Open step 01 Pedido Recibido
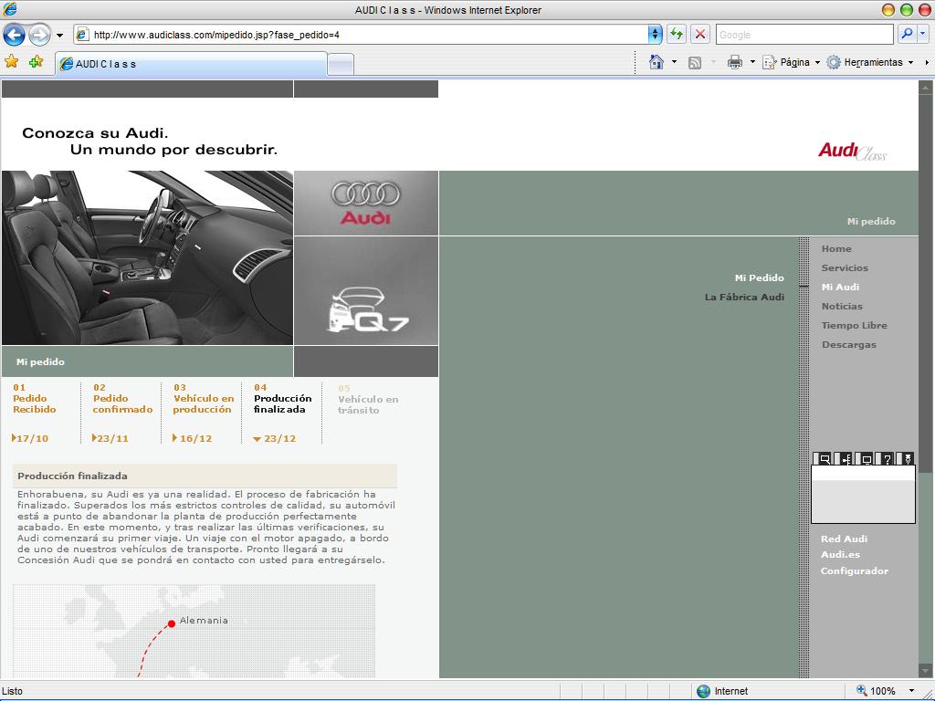The image size is (935, 701). [x=35, y=398]
